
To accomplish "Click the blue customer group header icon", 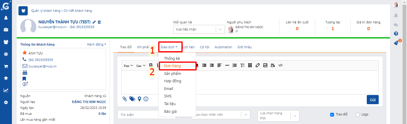I will point(23,11).
